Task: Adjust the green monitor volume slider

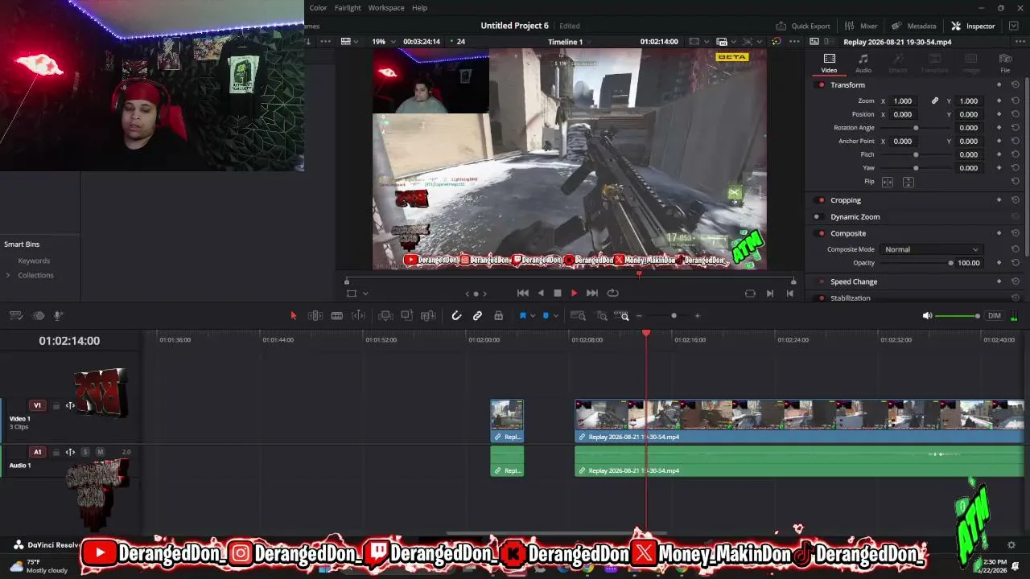Action: [958, 316]
